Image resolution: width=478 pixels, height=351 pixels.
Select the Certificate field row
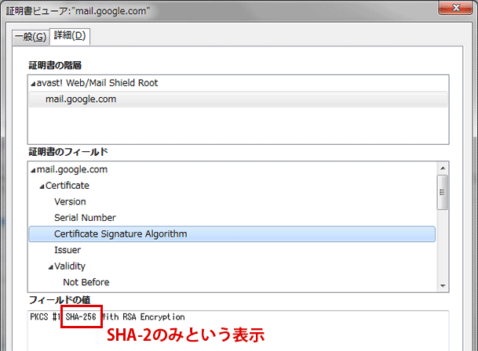point(67,186)
